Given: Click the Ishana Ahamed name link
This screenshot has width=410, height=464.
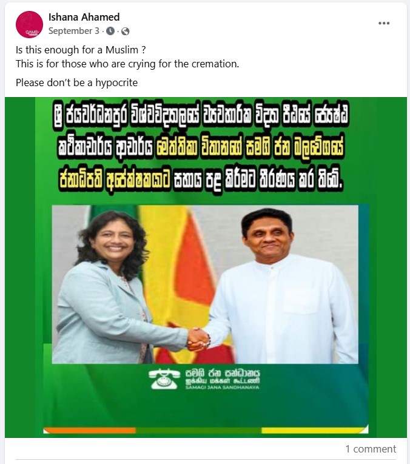Looking at the screenshot, I should pos(84,17).
